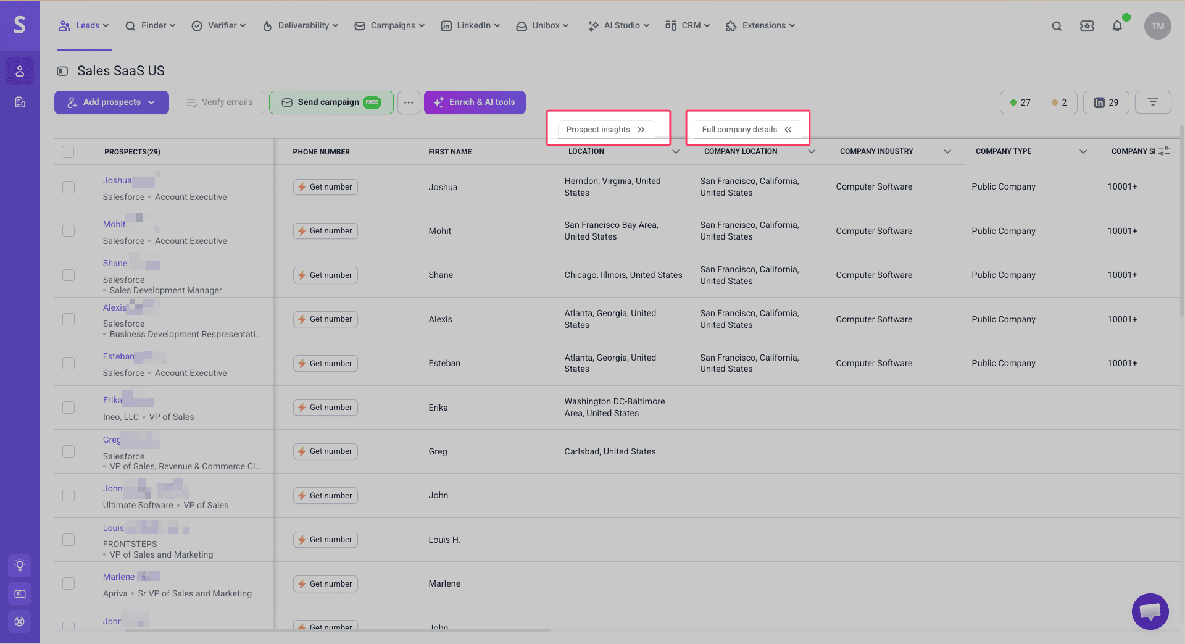Image resolution: width=1185 pixels, height=644 pixels.
Task: Tick the checkbox for Esteban
Action: tap(69, 364)
